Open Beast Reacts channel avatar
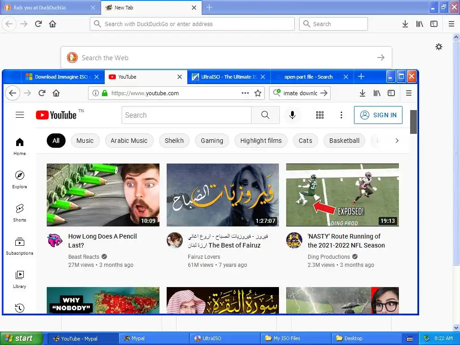Viewport: 460px width, 345px height. 55,240
